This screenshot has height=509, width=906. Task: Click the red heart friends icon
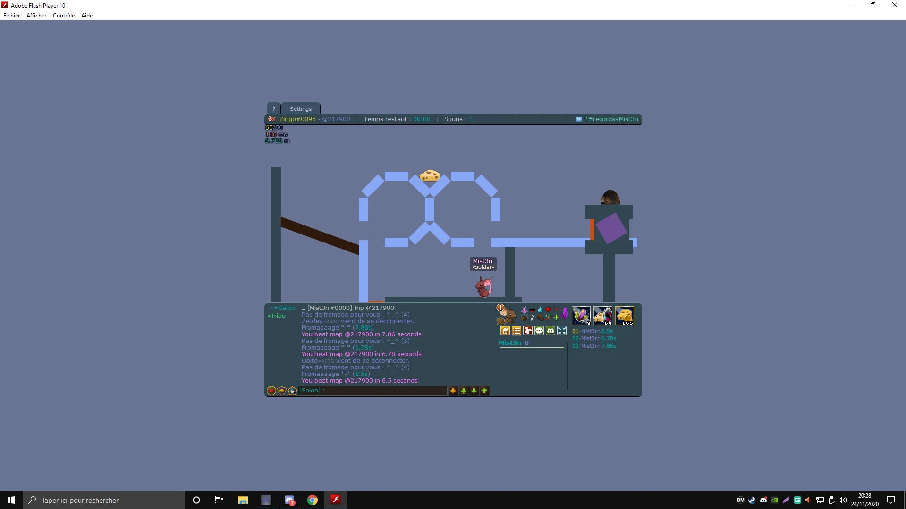(271, 391)
